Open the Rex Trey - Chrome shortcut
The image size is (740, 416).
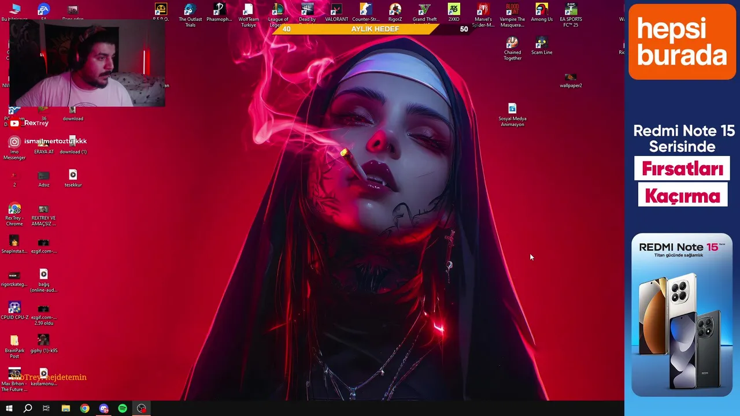click(x=14, y=214)
